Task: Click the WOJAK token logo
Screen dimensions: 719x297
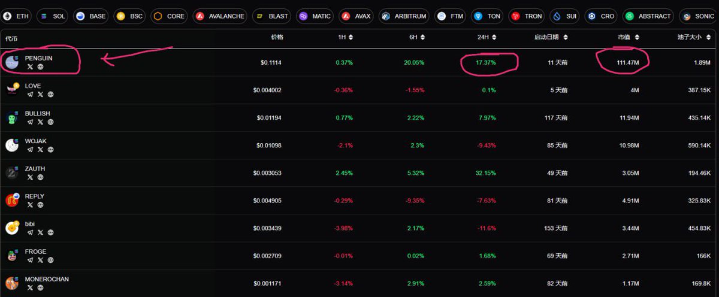Action: [x=12, y=145]
